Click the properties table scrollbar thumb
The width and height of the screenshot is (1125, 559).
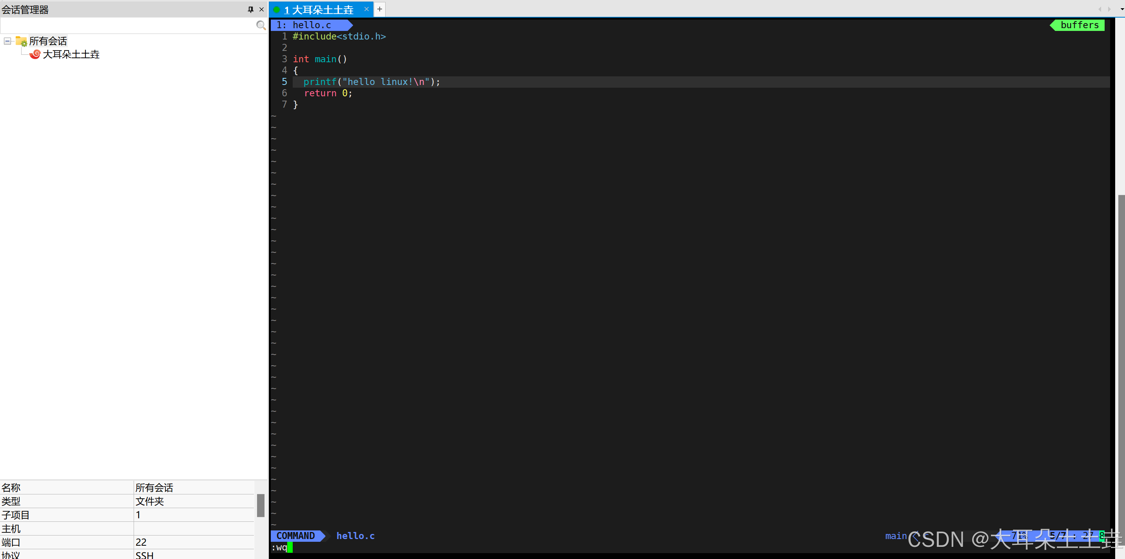coord(261,505)
